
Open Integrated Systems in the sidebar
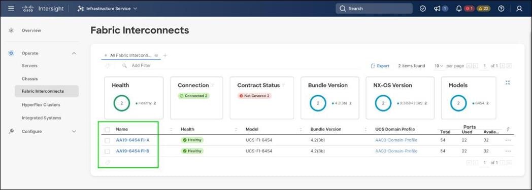pos(42,118)
